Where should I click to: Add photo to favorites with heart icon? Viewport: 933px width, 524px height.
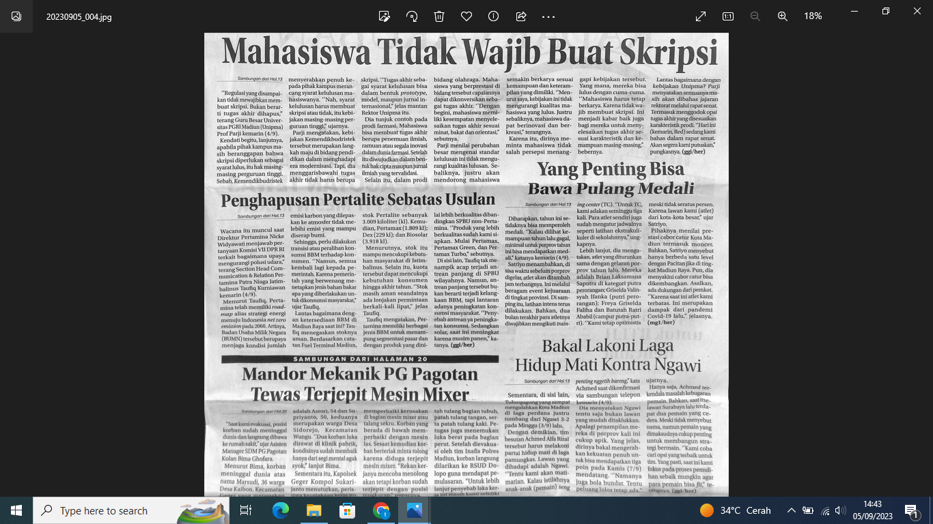[466, 16]
